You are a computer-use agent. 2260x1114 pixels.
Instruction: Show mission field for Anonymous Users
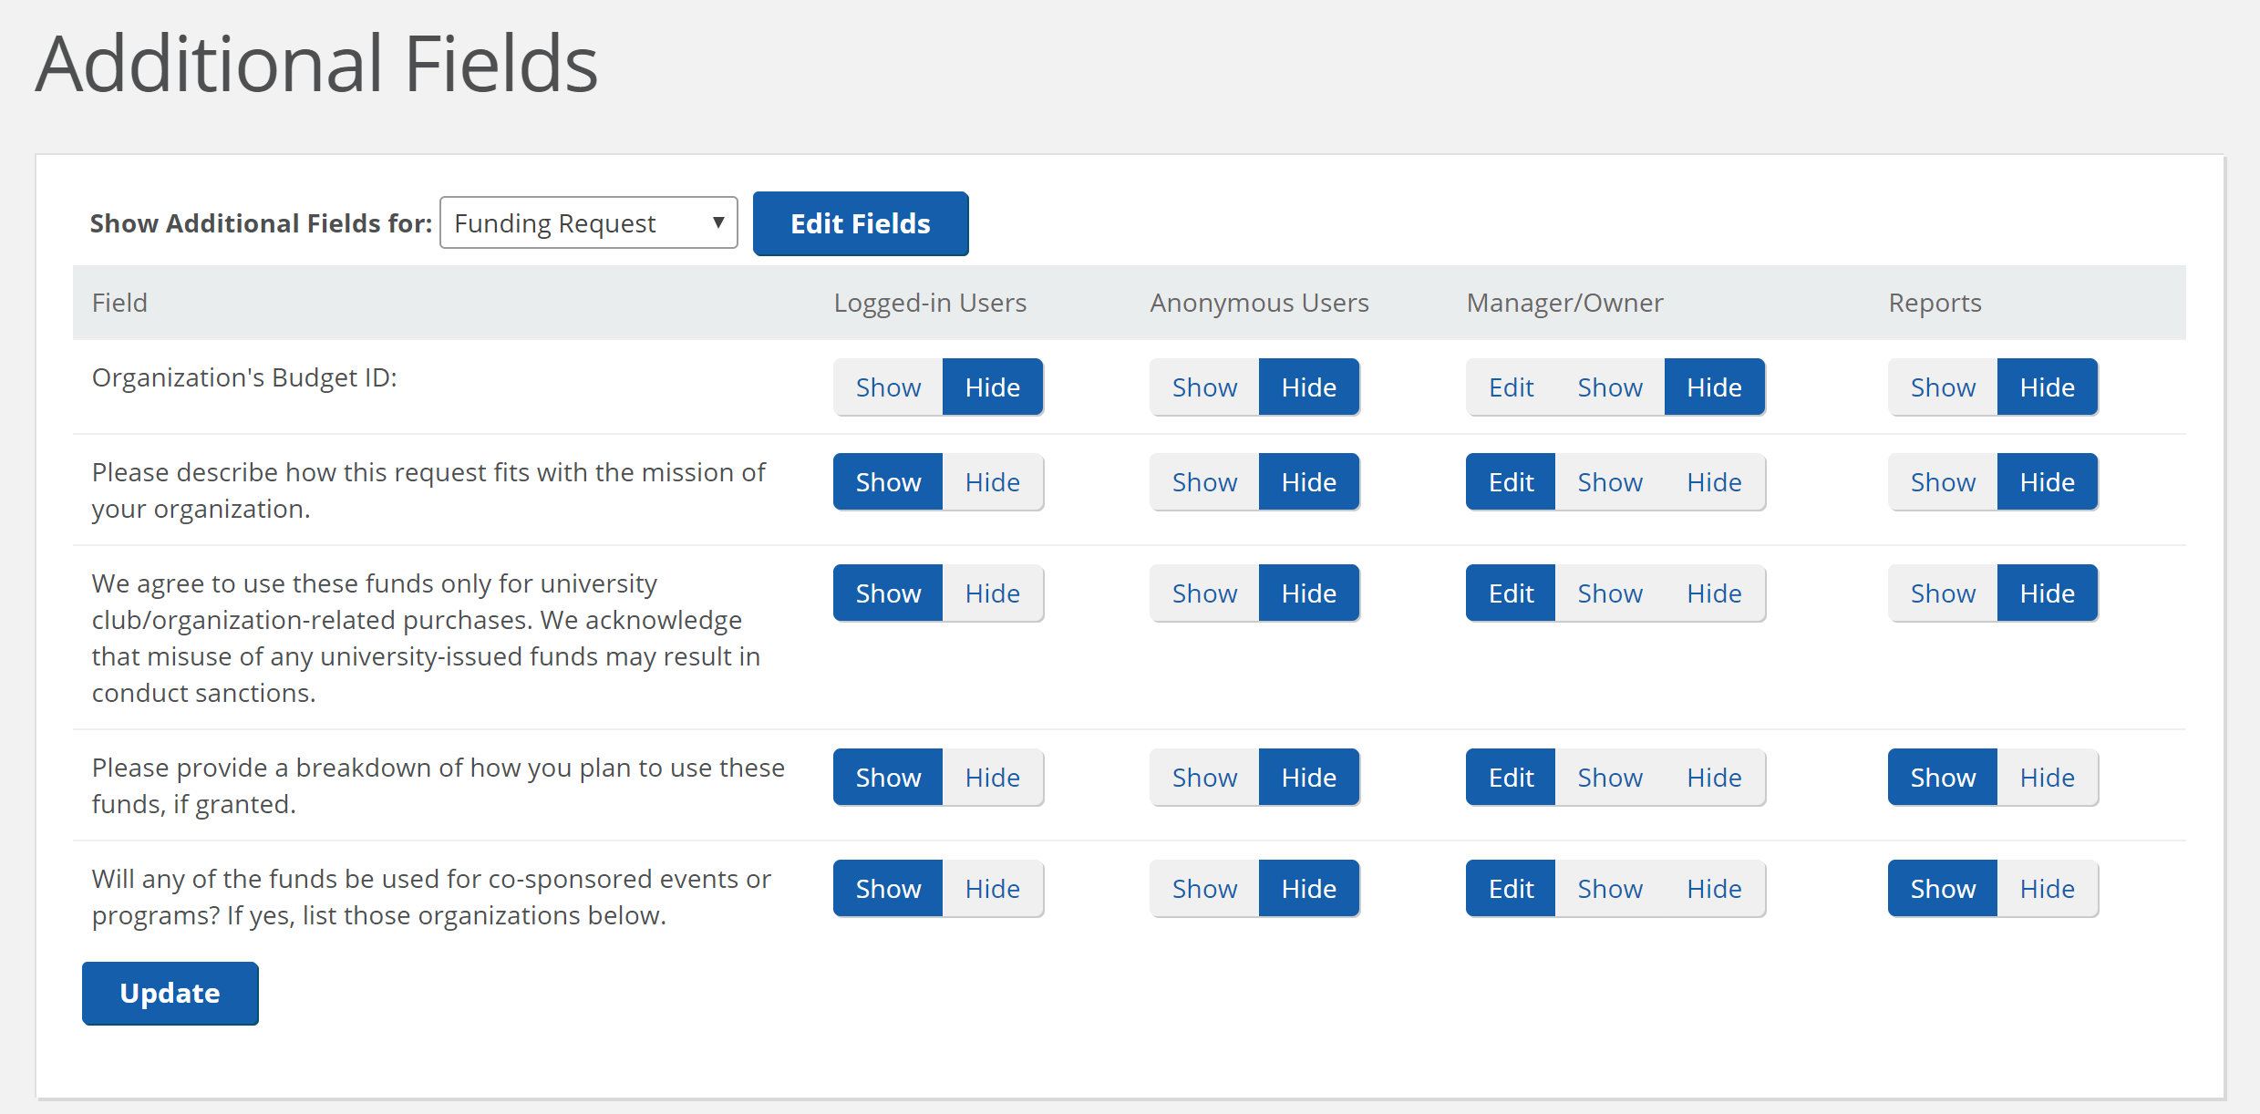(x=1204, y=482)
